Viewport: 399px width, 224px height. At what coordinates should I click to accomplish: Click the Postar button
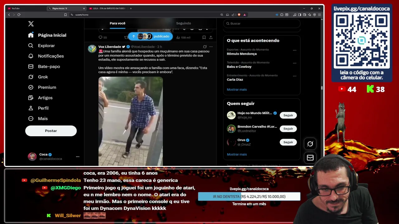pos(51,131)
